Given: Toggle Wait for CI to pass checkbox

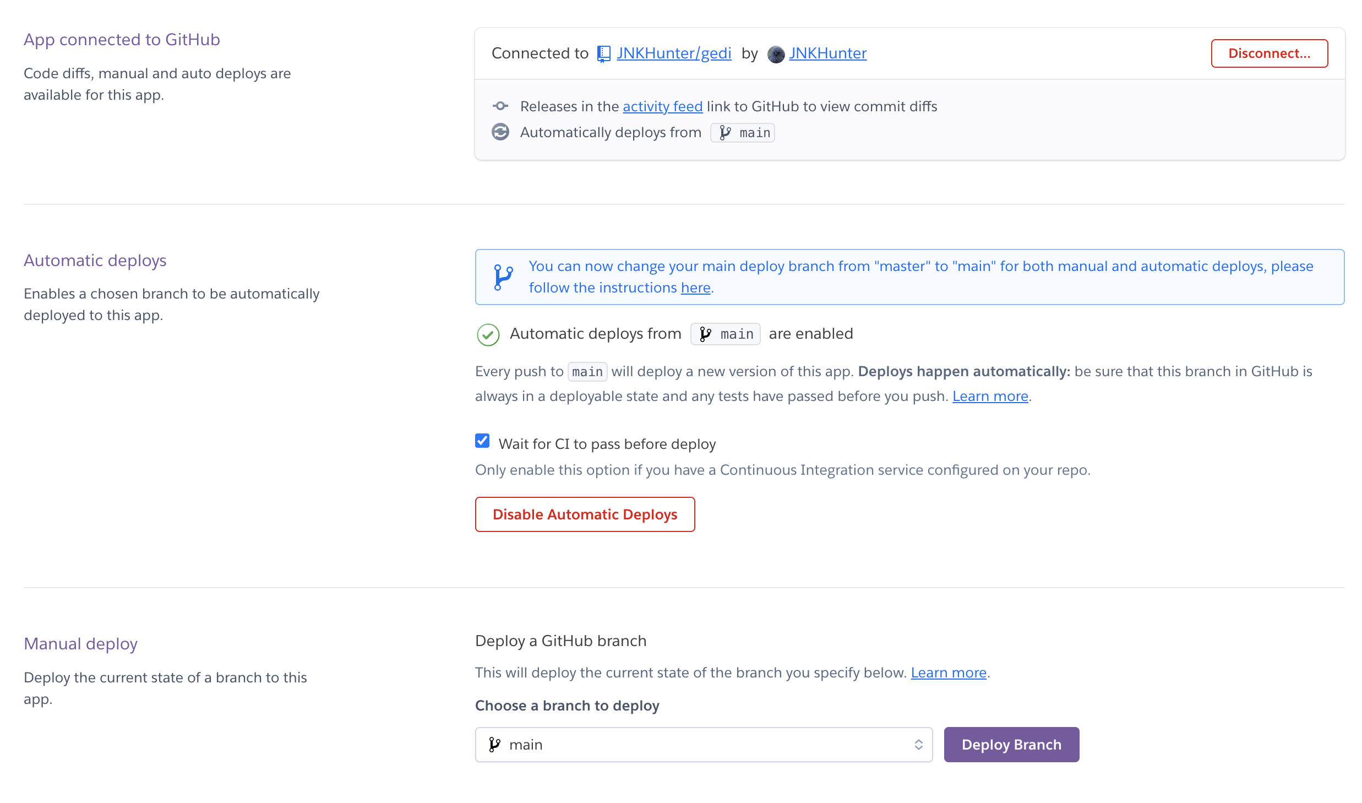Looking at the screenshot, I should (x=482, y=441).
